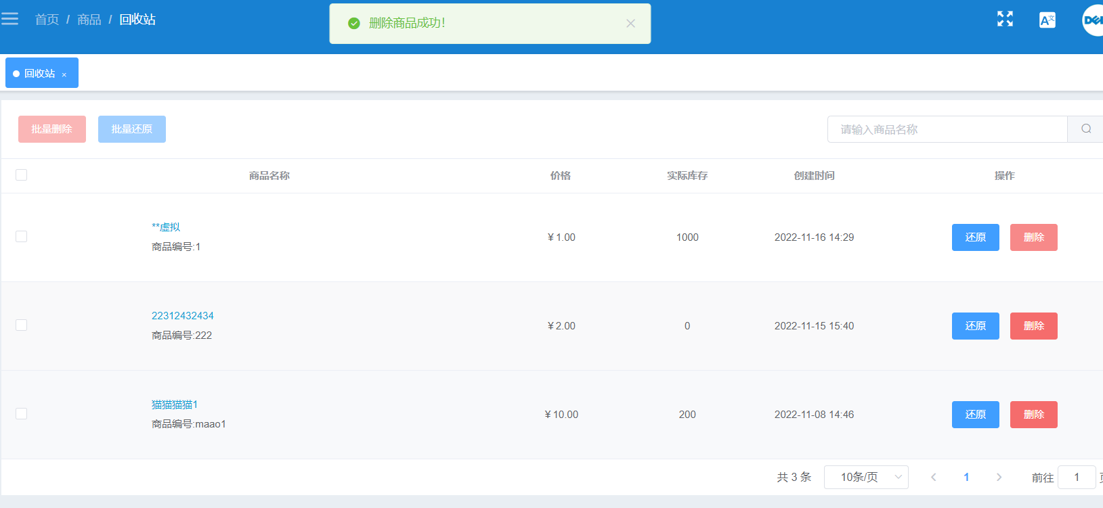Screen dimensions: 1103x508
Task: Click the stock value 200
Action: [687, 415]
